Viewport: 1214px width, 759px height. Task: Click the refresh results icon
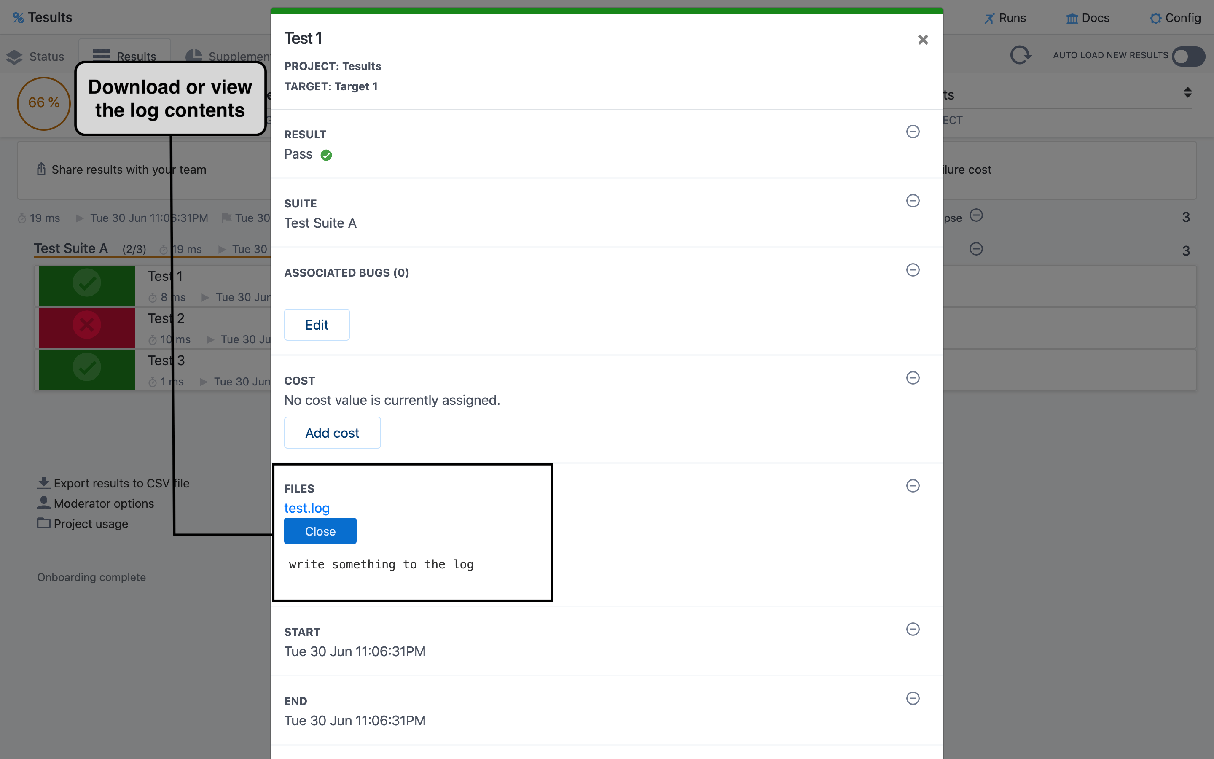[1021, 55]
